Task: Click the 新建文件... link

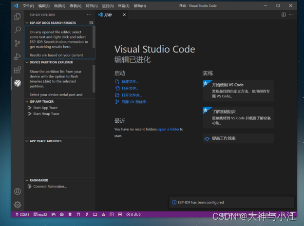Action: (x=130, y=82)
